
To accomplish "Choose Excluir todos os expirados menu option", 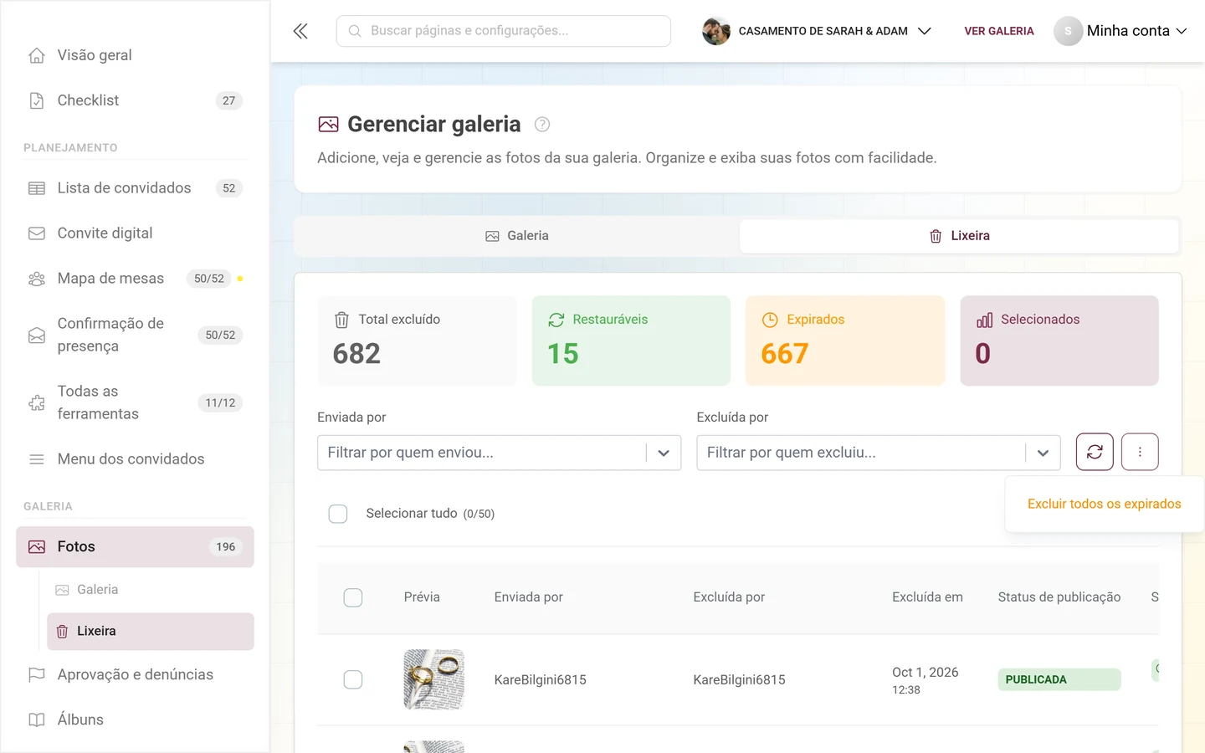I will (1104, 504).
